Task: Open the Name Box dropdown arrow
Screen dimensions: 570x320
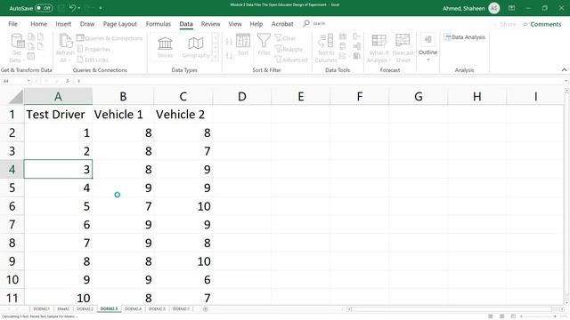Action: 28,81
